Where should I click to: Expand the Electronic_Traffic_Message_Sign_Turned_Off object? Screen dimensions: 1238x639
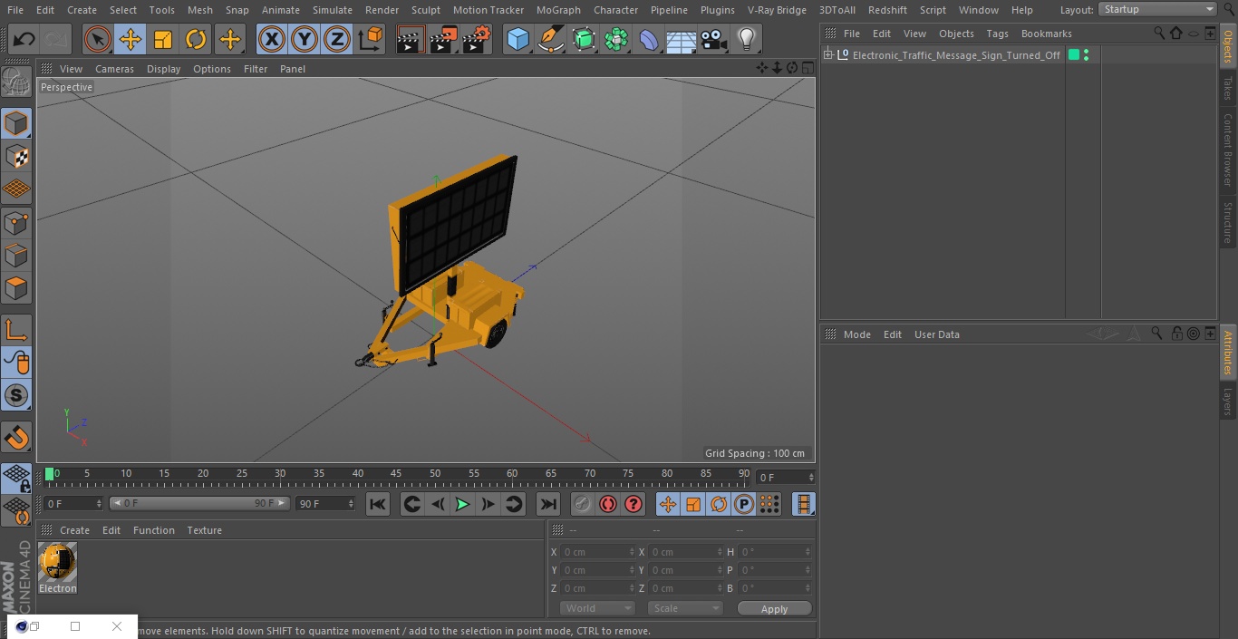click(827, 55)
